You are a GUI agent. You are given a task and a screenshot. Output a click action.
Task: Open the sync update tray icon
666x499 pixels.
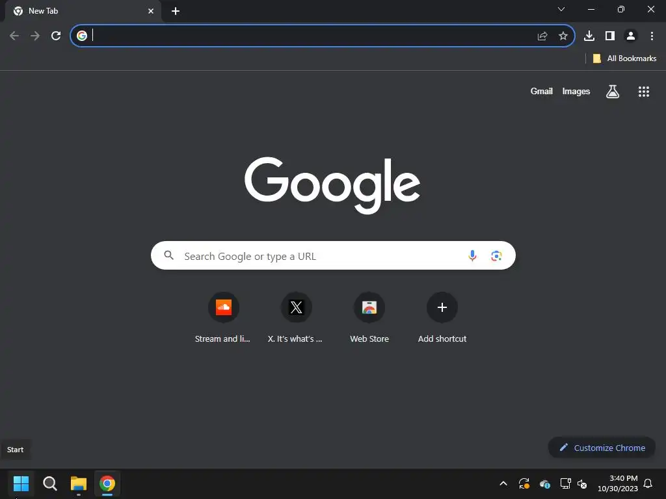click(x=524, y=483)
